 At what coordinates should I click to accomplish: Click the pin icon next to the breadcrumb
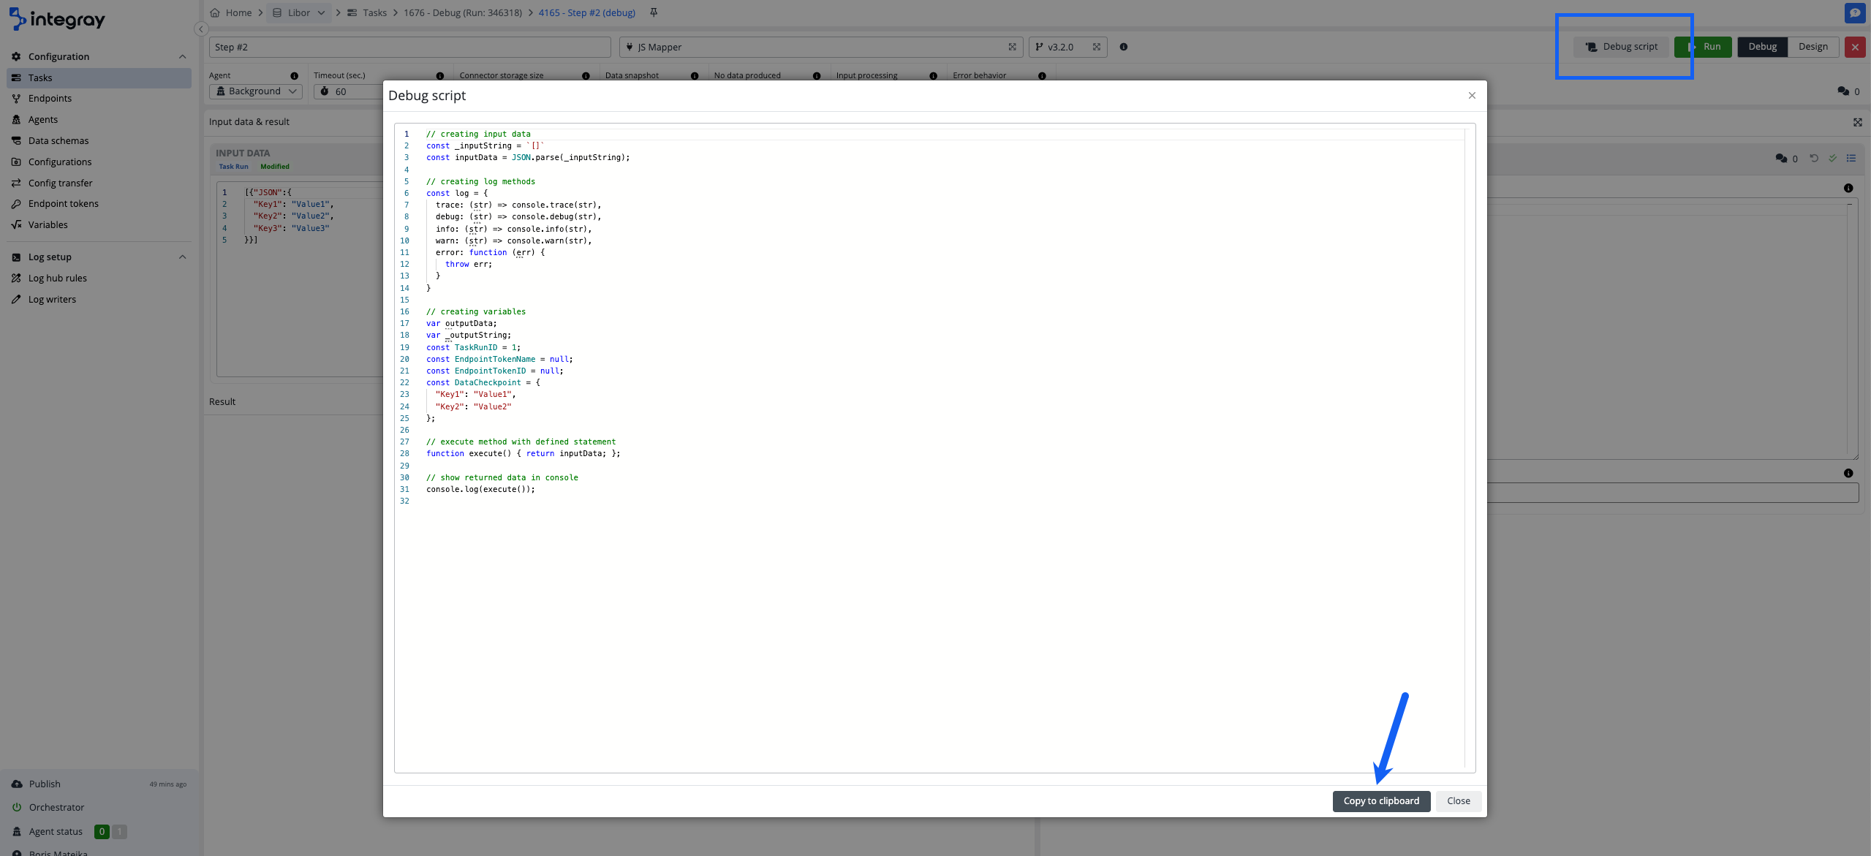point(654,12)
